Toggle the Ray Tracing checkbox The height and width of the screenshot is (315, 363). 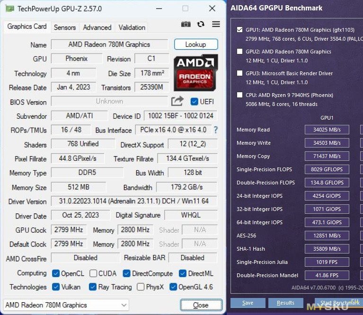point(93,287)
